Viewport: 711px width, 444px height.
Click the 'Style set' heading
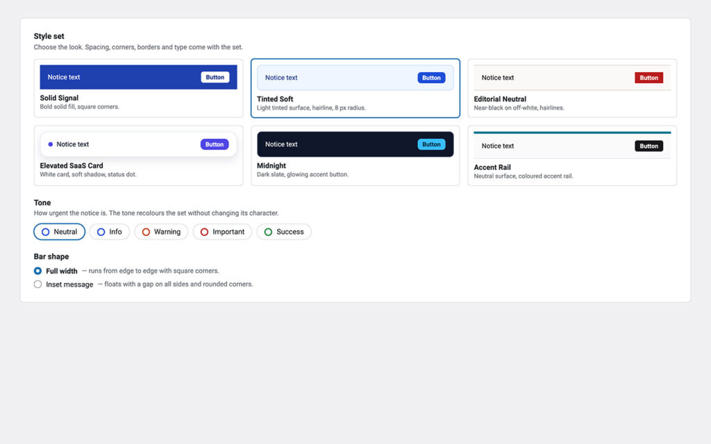tap(49, 36)
